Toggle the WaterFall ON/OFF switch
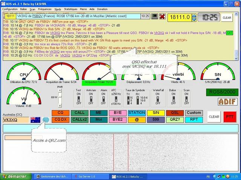The image size is (241, 180). tap(158, 99)
